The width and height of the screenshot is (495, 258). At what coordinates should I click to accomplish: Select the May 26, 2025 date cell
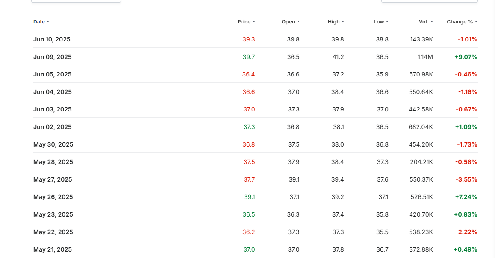(53, 197)
